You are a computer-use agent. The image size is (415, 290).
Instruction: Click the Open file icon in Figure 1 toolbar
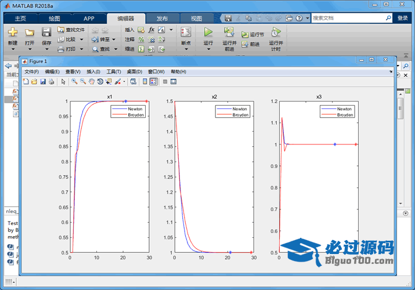(x=34, y=81)
